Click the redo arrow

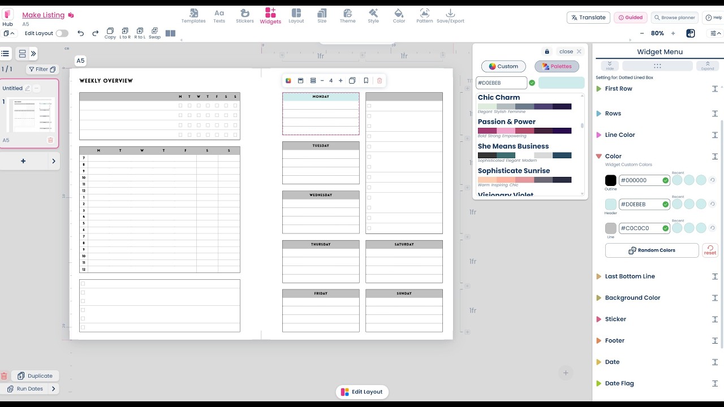pos(95,33)
